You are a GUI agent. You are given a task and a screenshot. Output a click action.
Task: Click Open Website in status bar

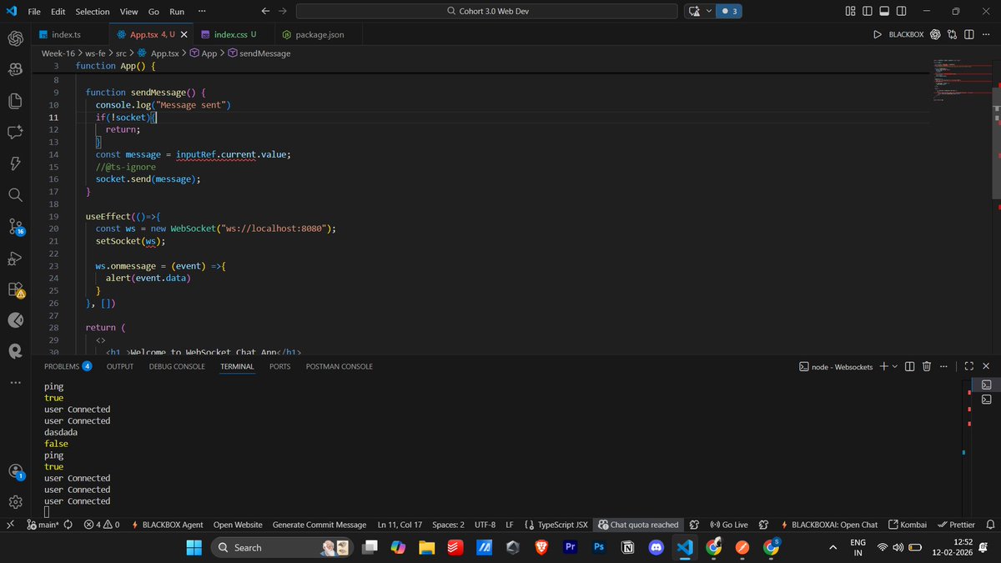pos(238,525)
